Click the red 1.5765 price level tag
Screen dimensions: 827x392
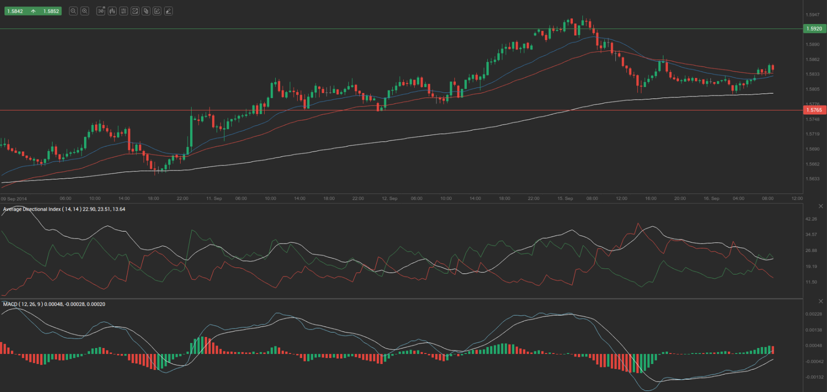pos(814,110)
